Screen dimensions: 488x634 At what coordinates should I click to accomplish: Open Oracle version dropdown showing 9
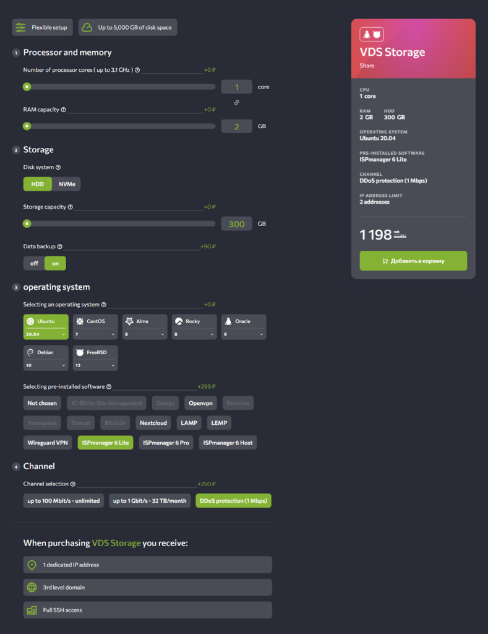pos(244,334)
